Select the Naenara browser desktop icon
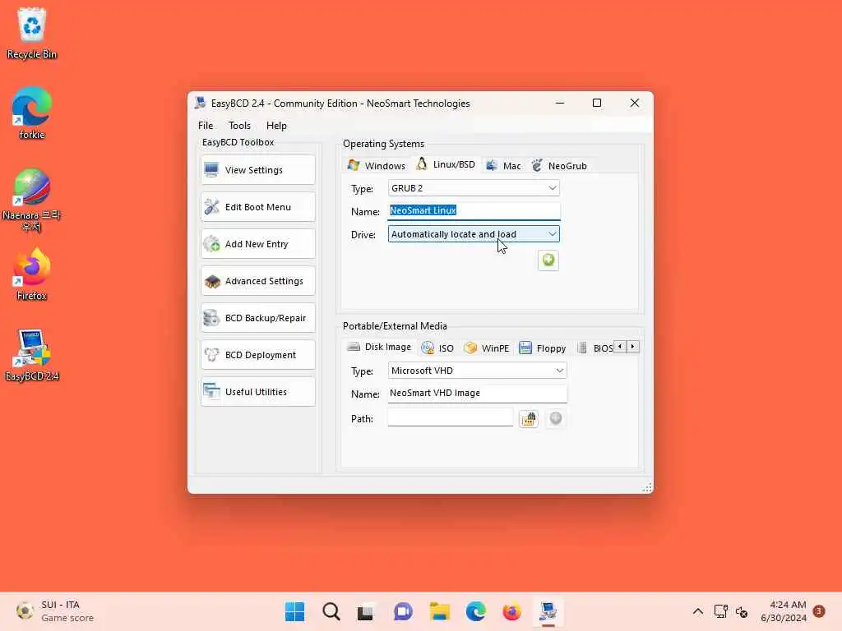 32,200
